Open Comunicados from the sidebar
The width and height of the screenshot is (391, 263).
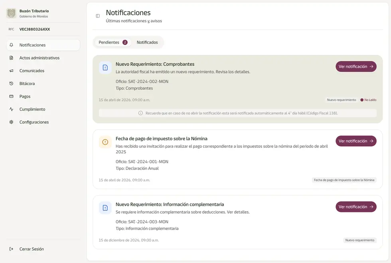[x=43, y=71]
